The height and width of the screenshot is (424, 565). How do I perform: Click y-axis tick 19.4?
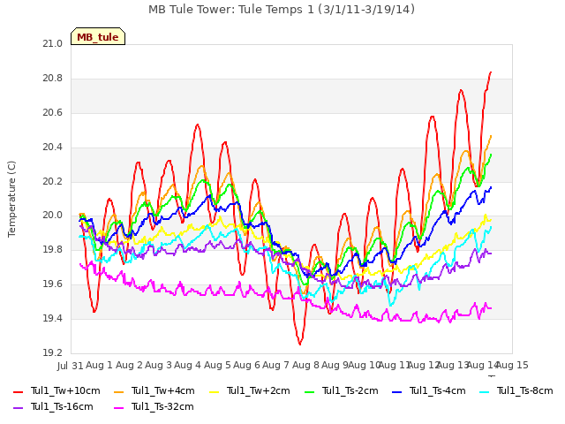pyautogui.click(x=53, y=318)
